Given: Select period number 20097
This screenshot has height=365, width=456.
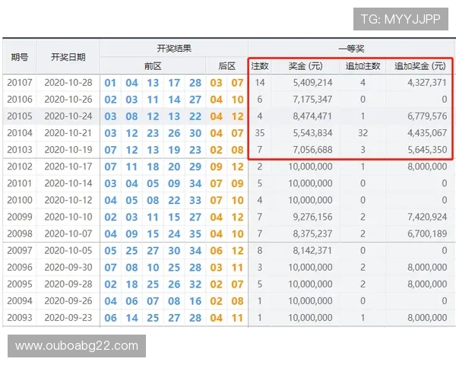Looking at the screenshot, I should pos(20,250).
